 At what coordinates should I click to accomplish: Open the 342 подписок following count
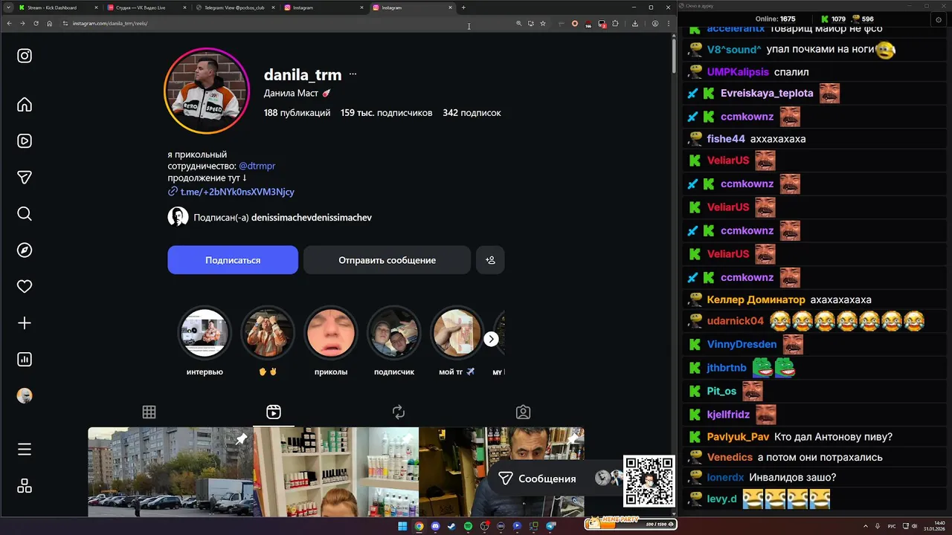472,113
